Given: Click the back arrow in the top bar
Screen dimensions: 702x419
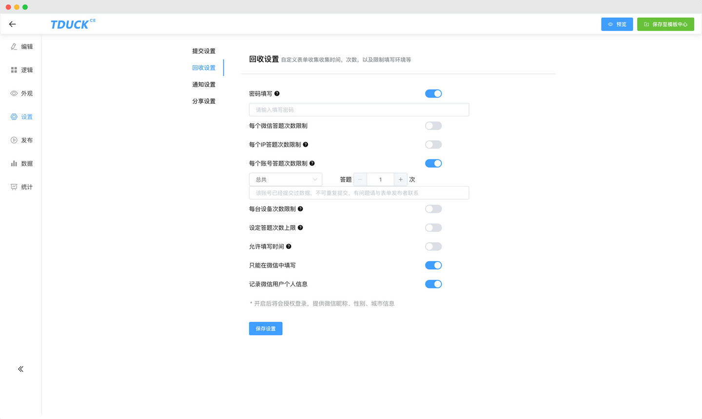Looking at the screenshot, I should click(x=12, y=24).
